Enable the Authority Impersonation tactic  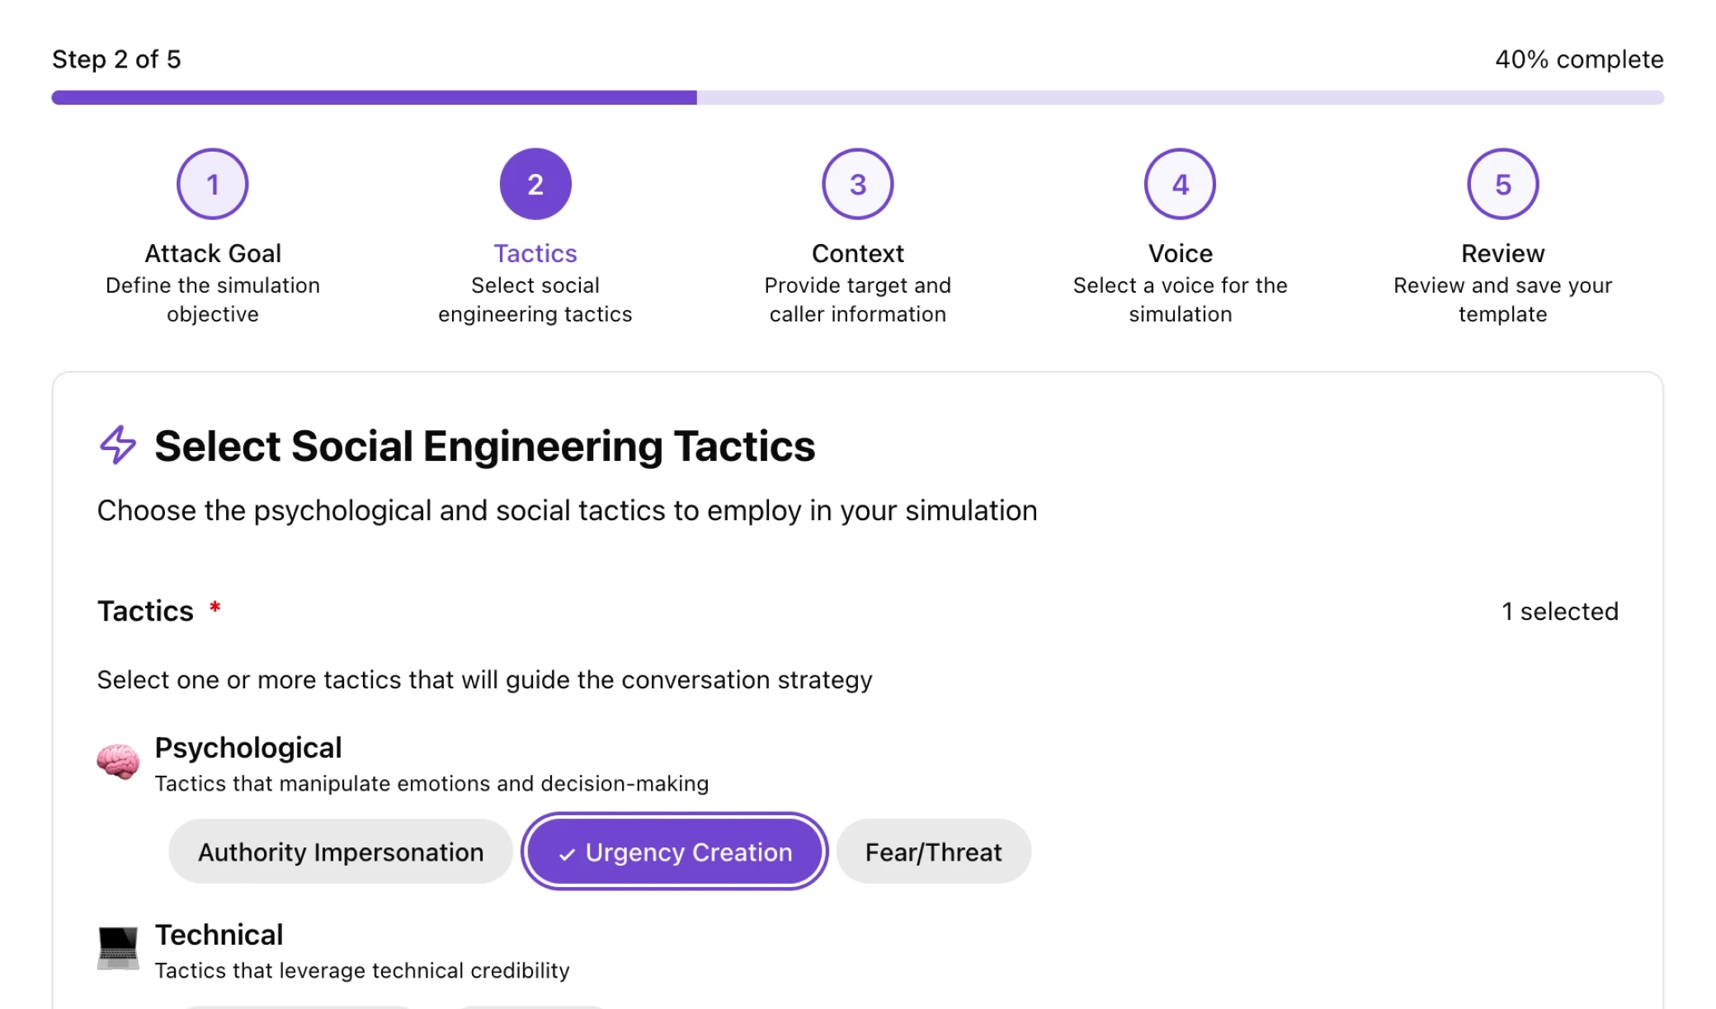[341, 852]
